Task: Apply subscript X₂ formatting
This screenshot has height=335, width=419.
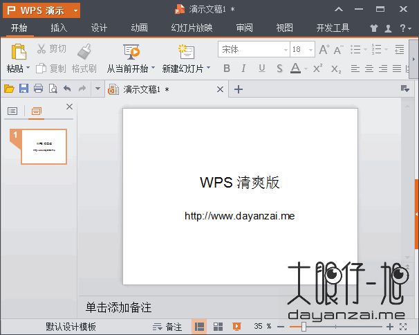Action: (x=336, y=69)
